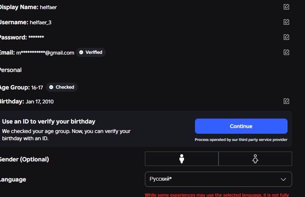The image size is (305, 197).
Task: Click third party service provider notice
Action: pyautogui.click(x=241, y=140)
